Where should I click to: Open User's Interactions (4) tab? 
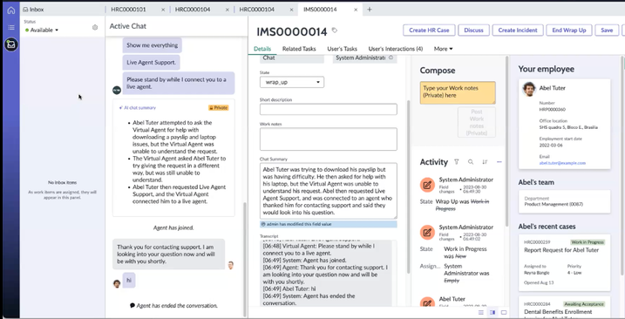[396, 49]
